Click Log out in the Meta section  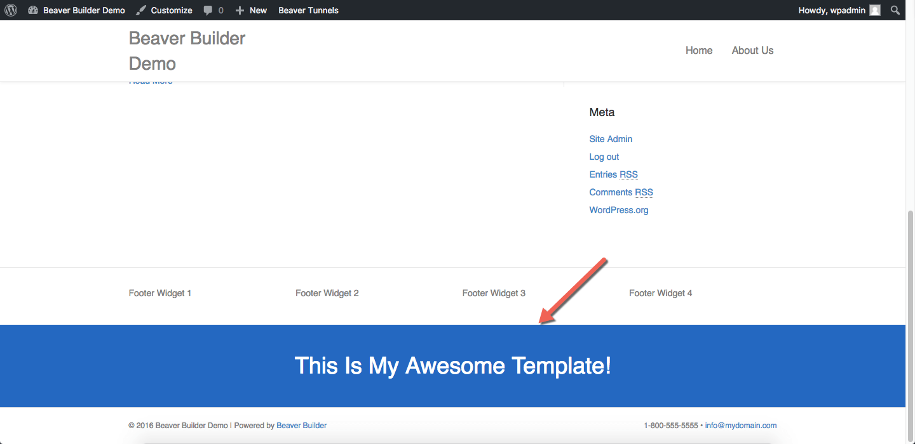[604, 156]
